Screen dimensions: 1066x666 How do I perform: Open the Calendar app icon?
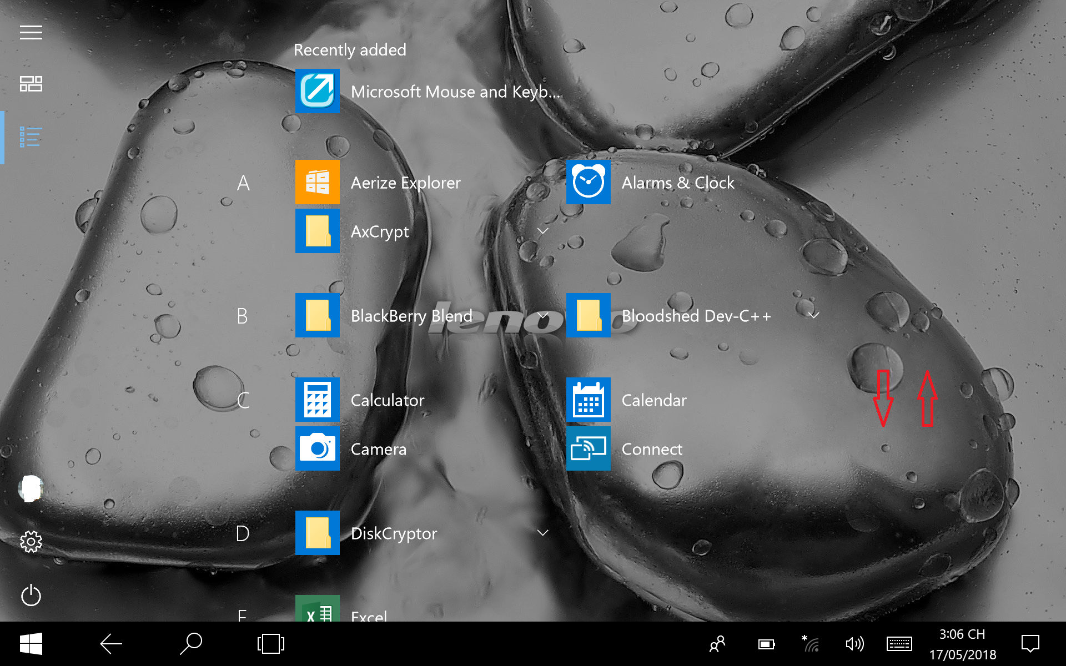pyautogui.click(x=589, y=400)
